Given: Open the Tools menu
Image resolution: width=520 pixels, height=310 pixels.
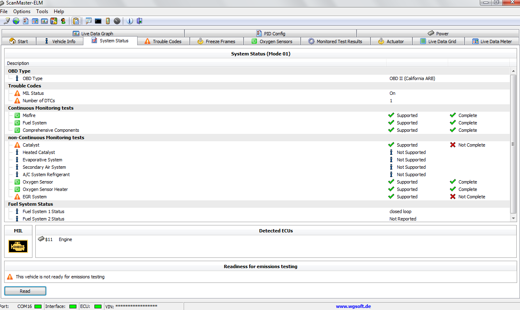Looking at the screenshot, I should click(x=42, y=11).
